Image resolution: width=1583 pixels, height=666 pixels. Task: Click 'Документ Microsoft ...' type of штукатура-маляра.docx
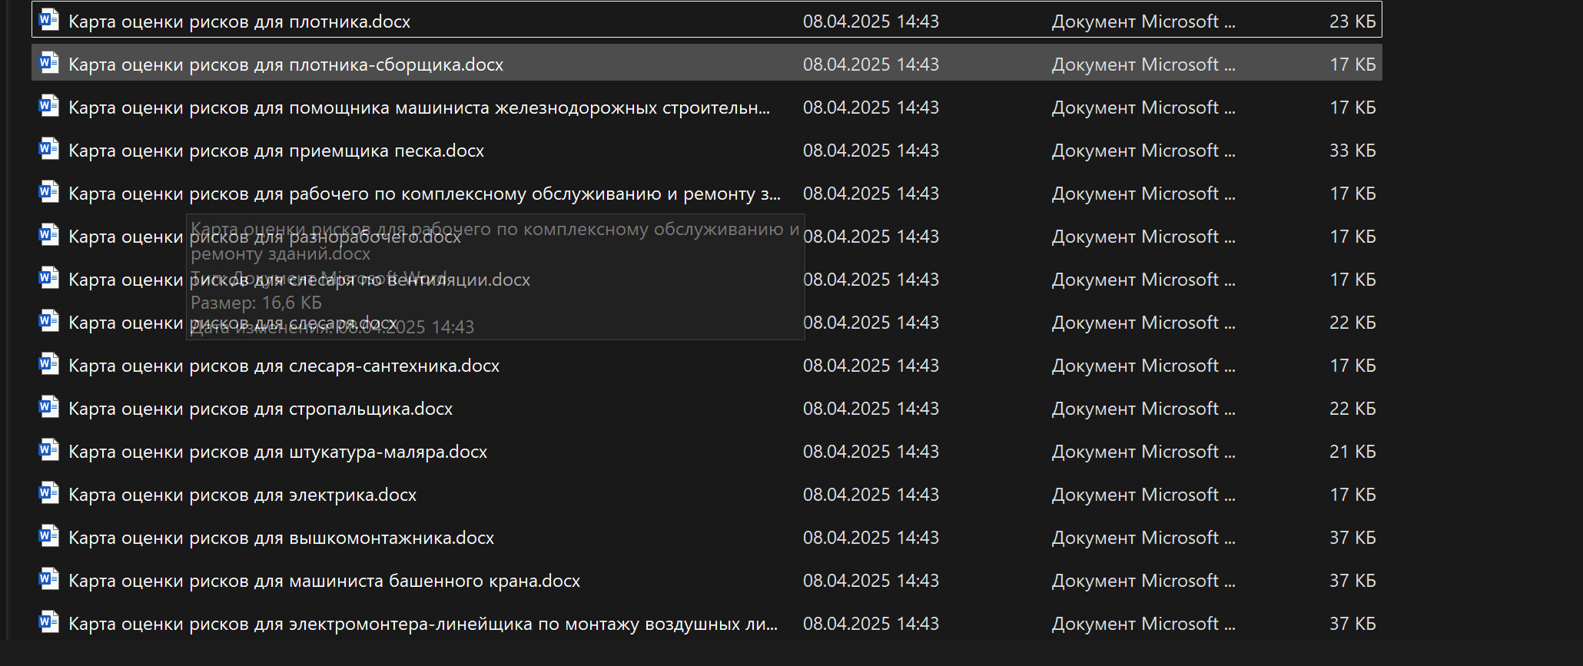coord(1143,452)
